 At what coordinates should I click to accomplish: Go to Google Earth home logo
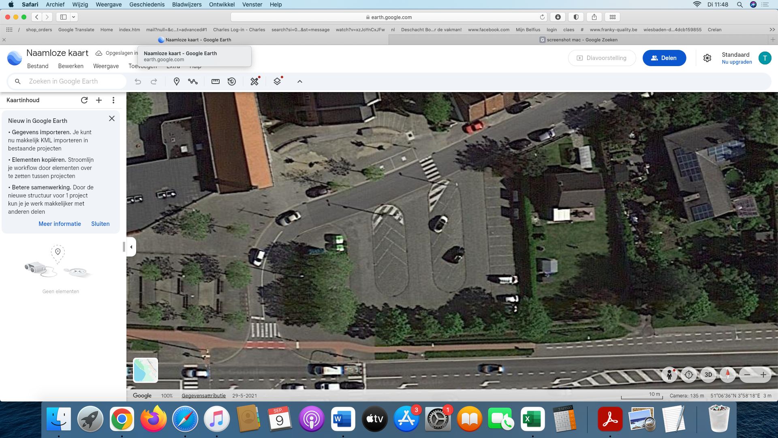click(15, 58)
